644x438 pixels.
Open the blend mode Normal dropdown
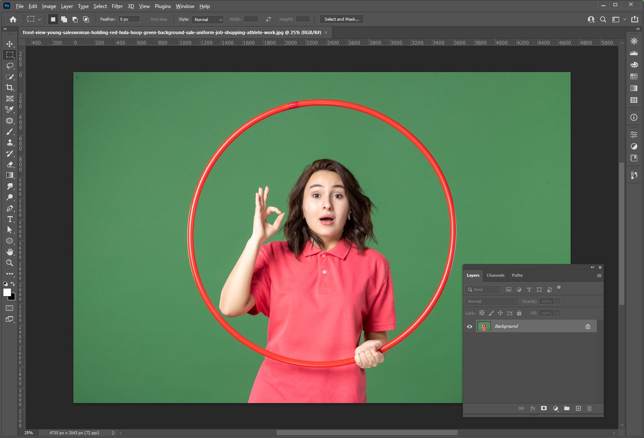point(492,302)
